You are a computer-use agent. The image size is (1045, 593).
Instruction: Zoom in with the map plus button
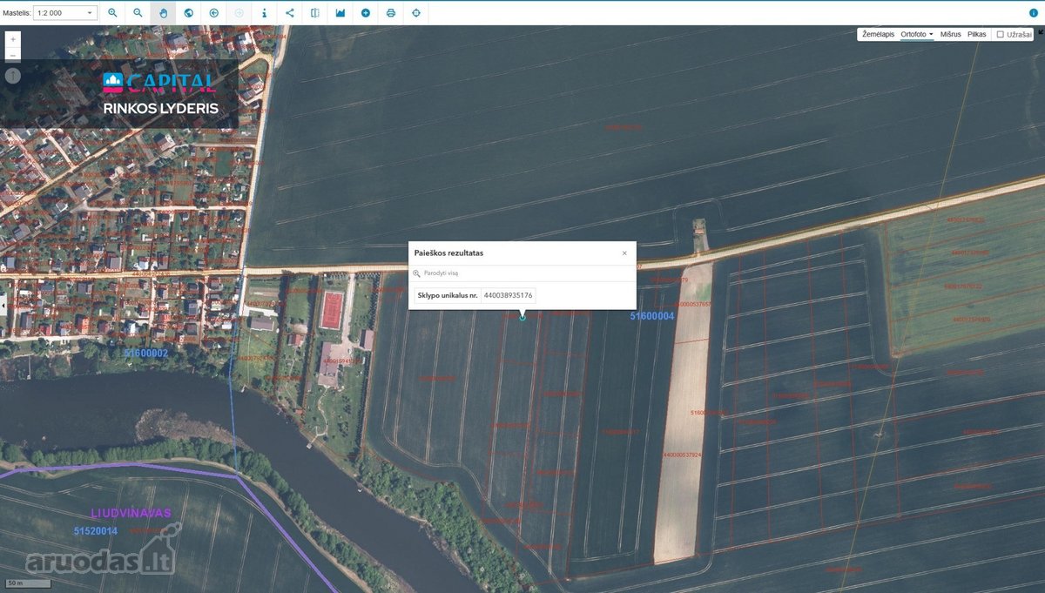12,39
